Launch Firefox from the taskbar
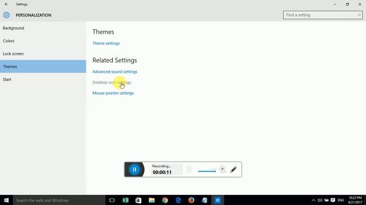This screenshot has width=366, height=205. (x=191, y=200)
